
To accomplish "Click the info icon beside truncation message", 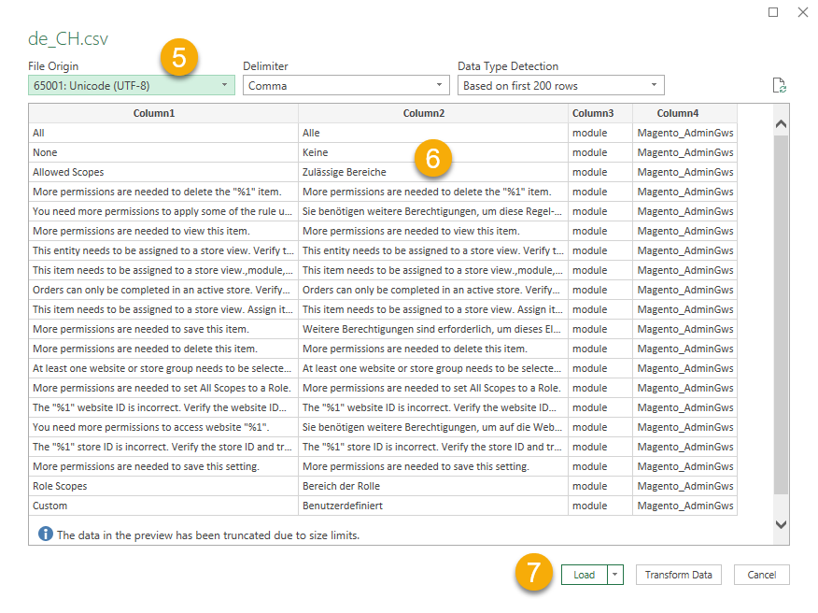I will (45, 535).
